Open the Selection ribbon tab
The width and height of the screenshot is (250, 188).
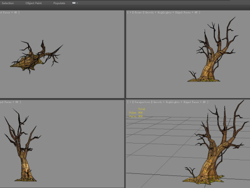8,3
